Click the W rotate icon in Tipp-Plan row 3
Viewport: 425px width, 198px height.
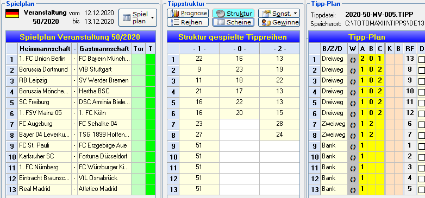click(353, 81)
